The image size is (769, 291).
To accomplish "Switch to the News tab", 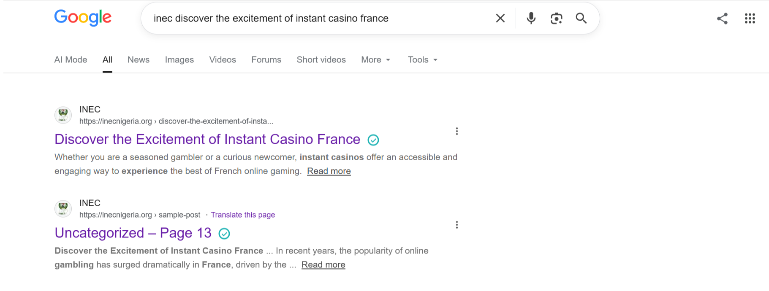I will pos(139,59).
